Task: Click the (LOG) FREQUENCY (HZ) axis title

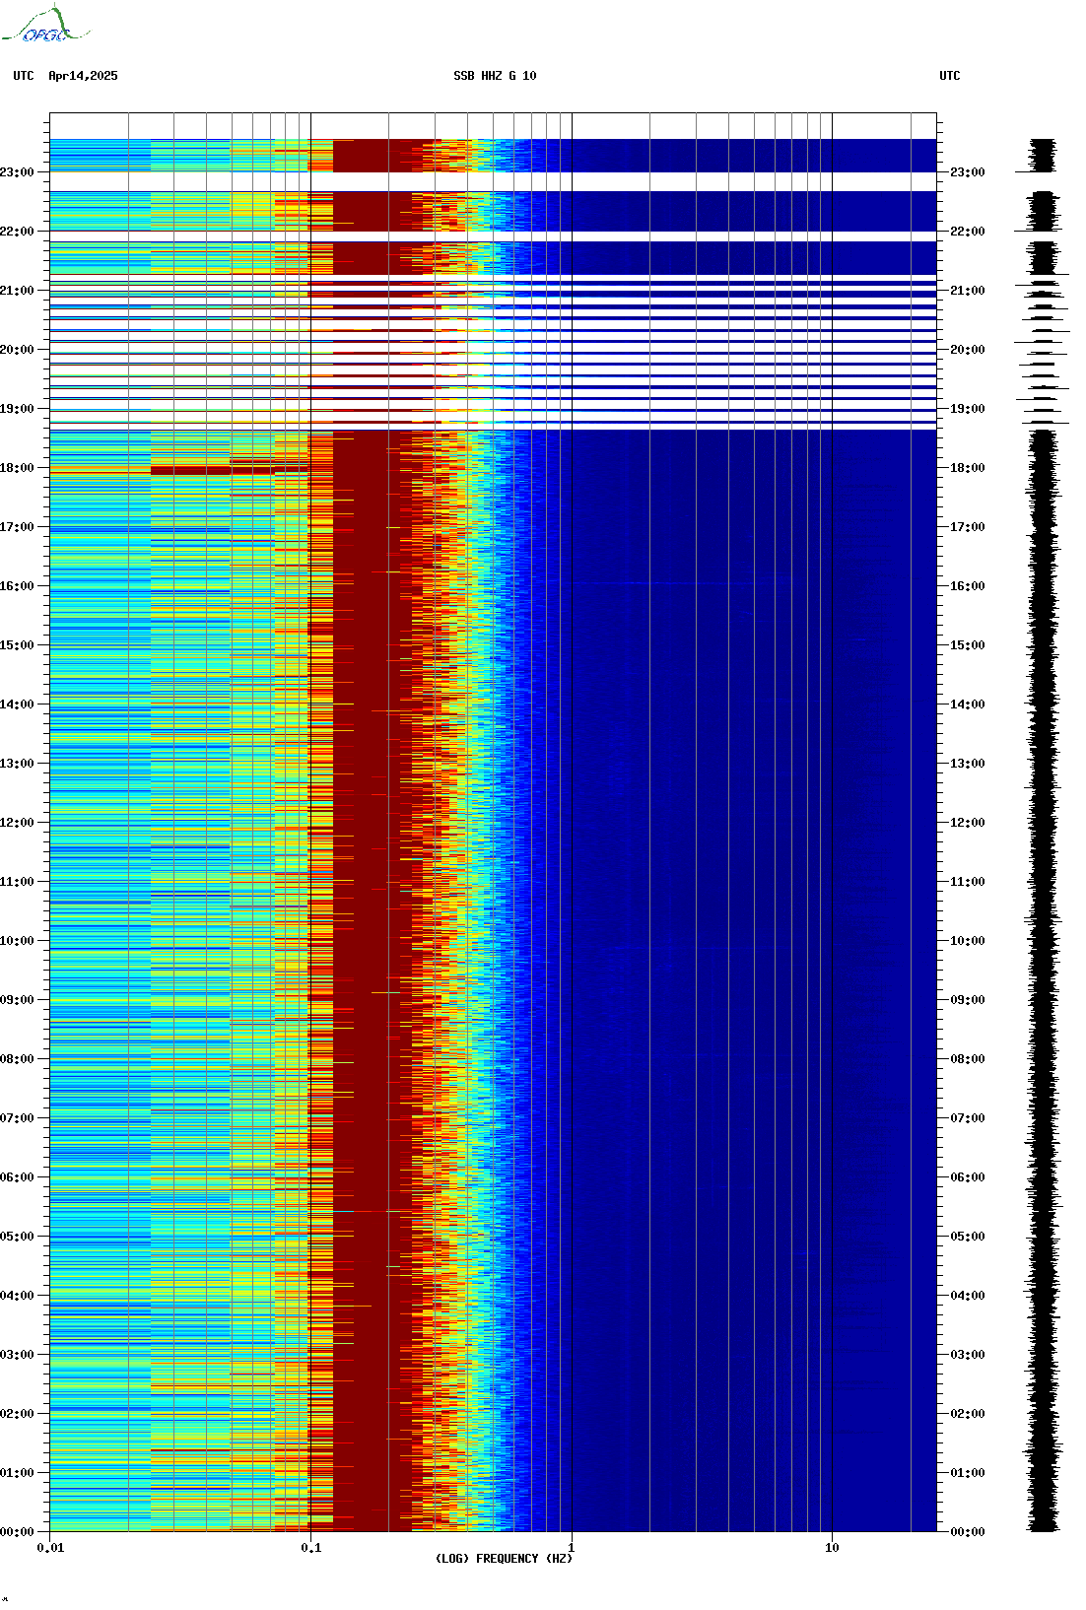Action: coord(504,1559)
